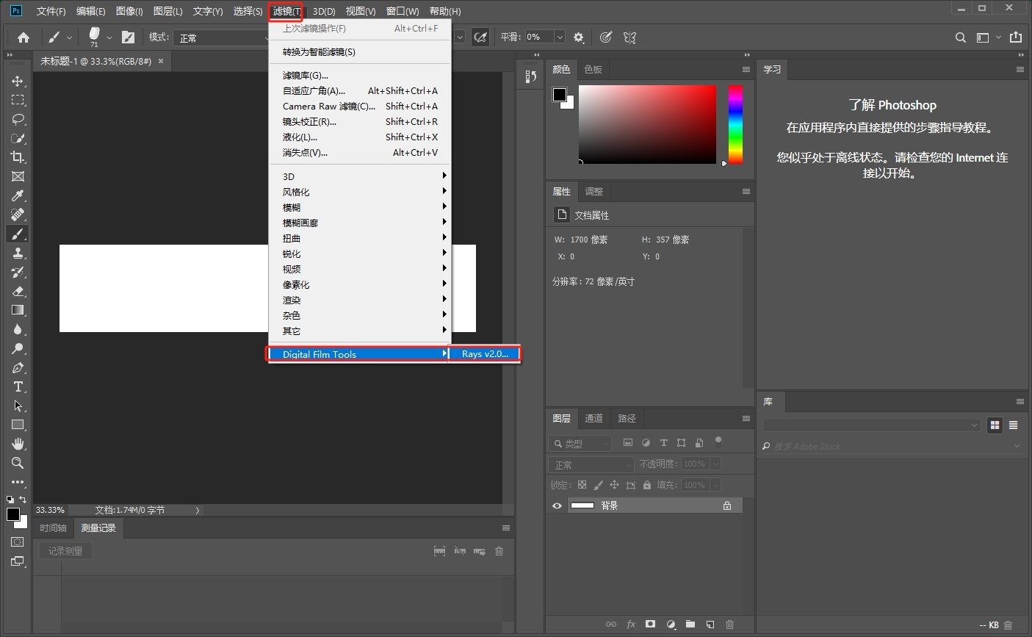Select the Spot Healing Brush tool

[x=18, y=215]
